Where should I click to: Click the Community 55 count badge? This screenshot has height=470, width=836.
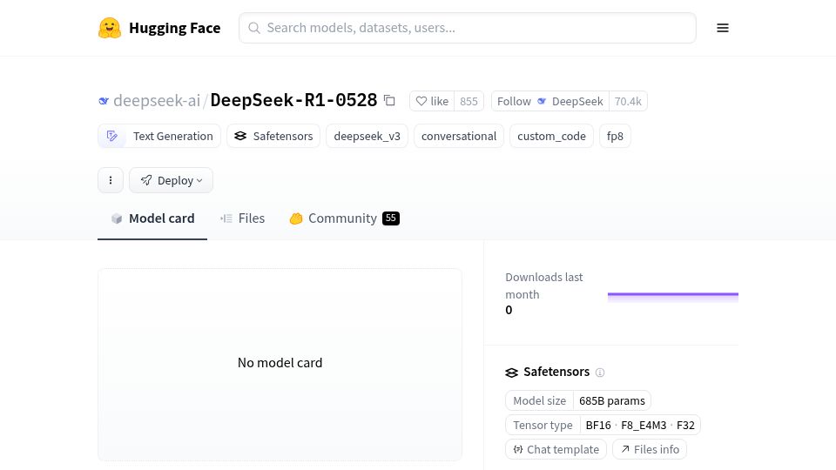pos(391,218)
